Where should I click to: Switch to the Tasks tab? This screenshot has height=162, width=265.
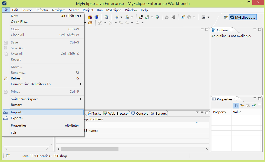click(95, 114)
